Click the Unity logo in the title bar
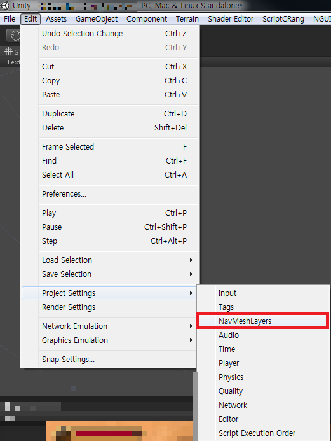Viewport: 331px width, 441px height. [4, 5]
